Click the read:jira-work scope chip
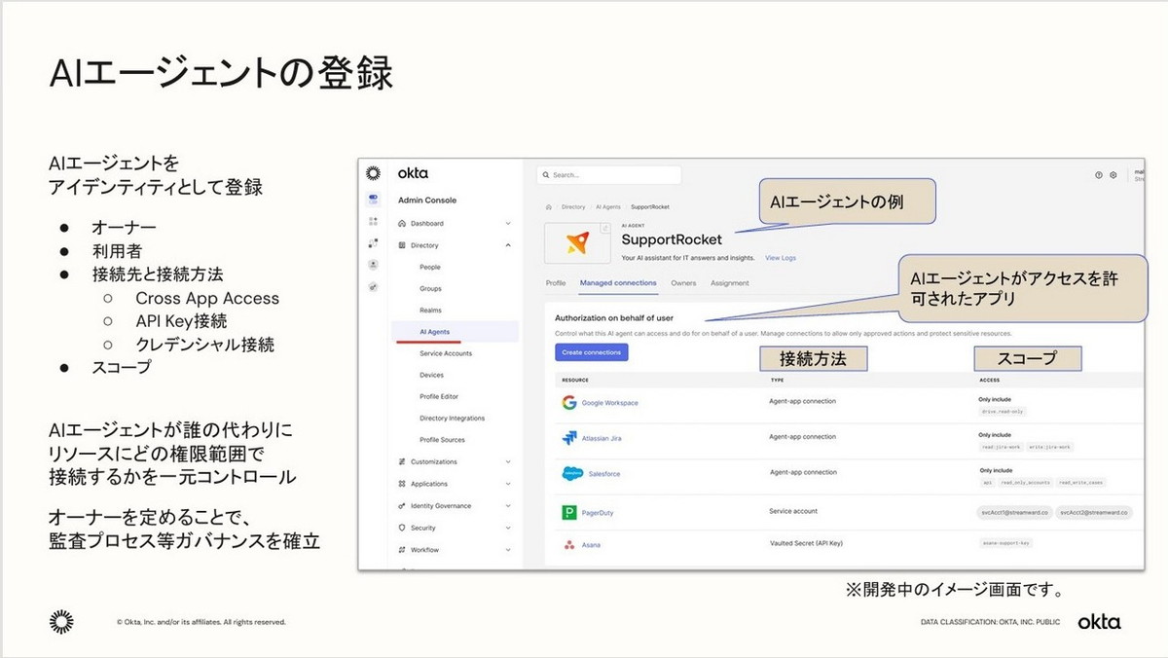Screen dimensions: 1168x658 [1001, 447]
